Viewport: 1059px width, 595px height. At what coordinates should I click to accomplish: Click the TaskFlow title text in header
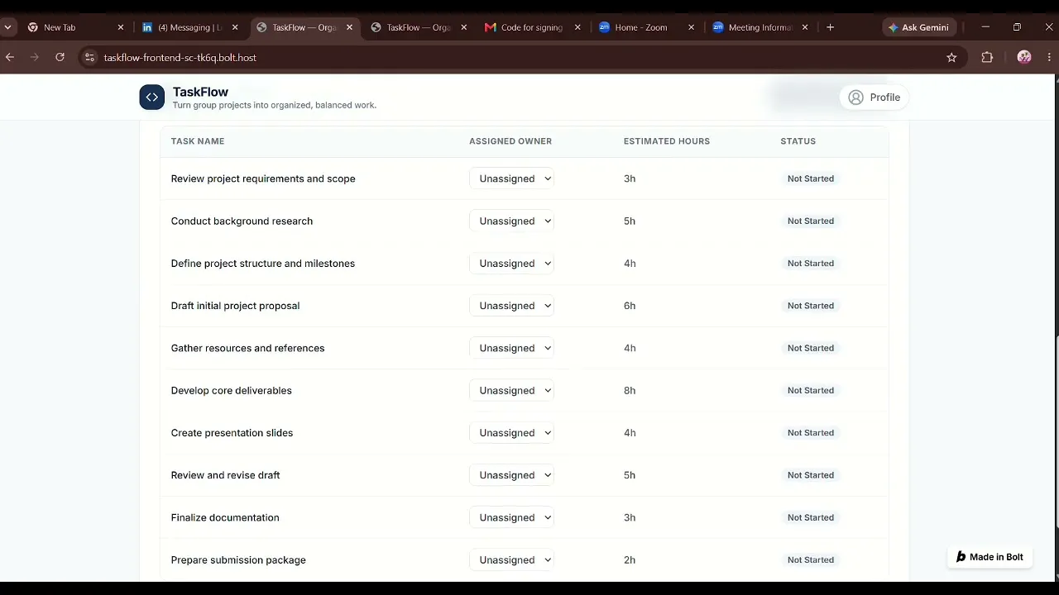pos(200,92)
